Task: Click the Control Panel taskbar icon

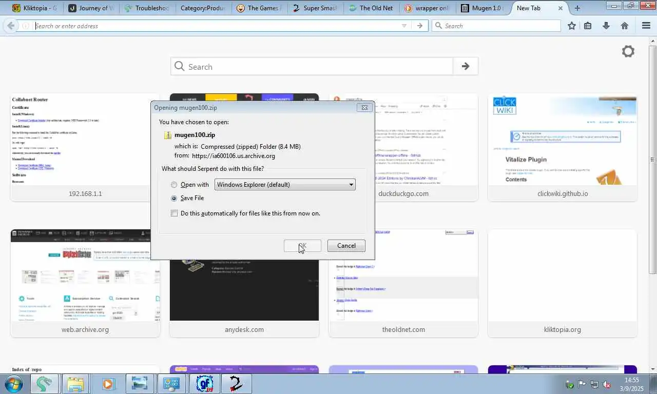Action: 171,384
